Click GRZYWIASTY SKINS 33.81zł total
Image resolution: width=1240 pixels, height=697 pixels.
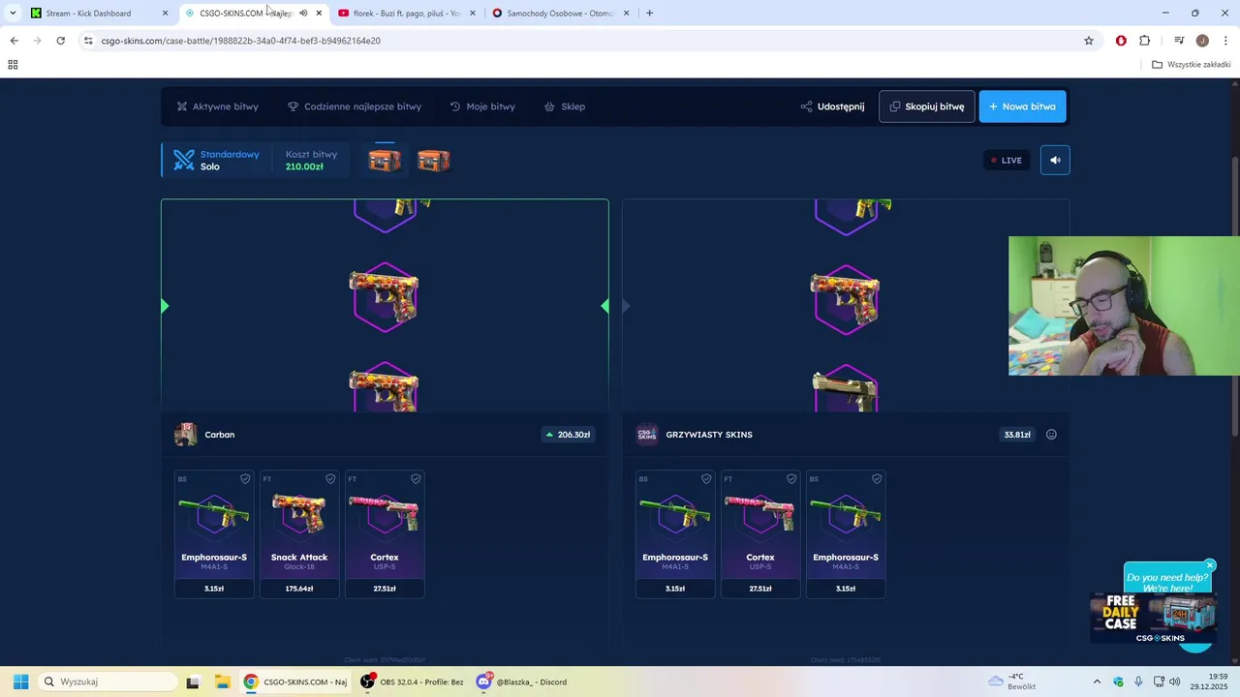tap(1017, 435)
